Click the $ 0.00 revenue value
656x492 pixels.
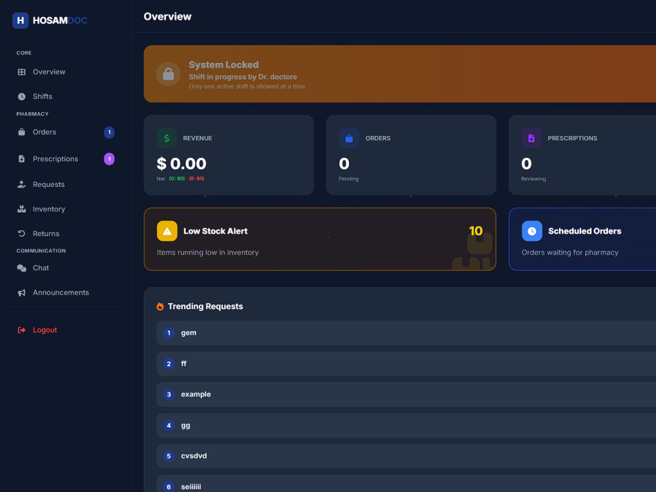pyautogui.click(x=182, y=163)
